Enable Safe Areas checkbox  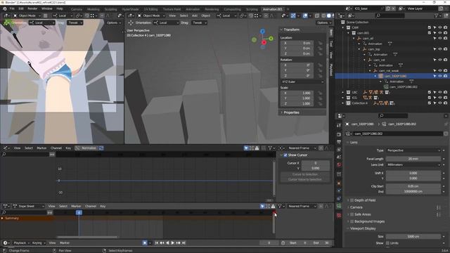[352, 214]
